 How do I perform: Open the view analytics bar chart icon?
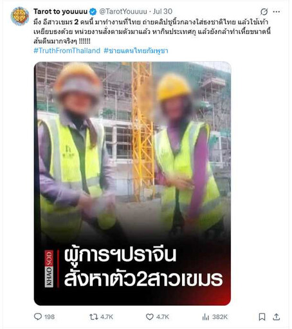click(x=205, y=317)
